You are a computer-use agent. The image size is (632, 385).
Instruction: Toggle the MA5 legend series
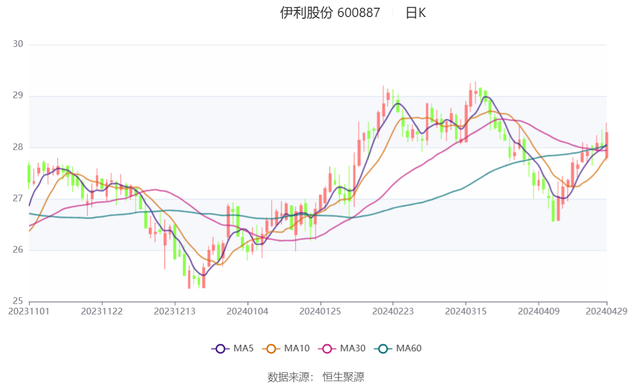pos(232,348)
